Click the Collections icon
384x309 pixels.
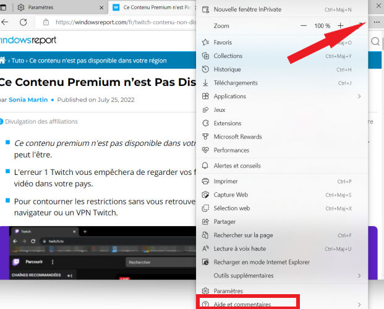click(205, 56)
